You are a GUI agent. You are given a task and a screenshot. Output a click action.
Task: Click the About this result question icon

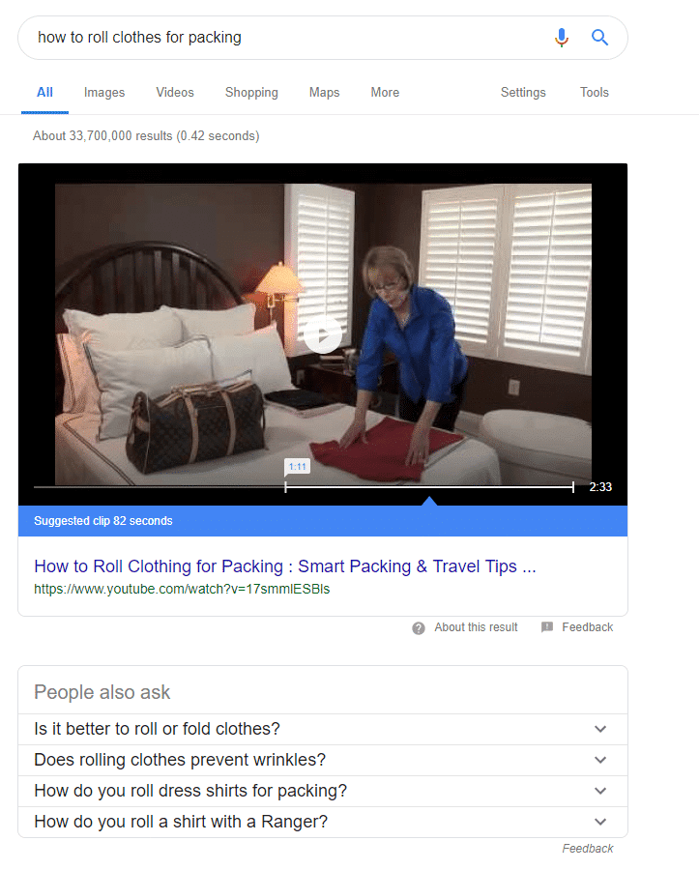419,627
